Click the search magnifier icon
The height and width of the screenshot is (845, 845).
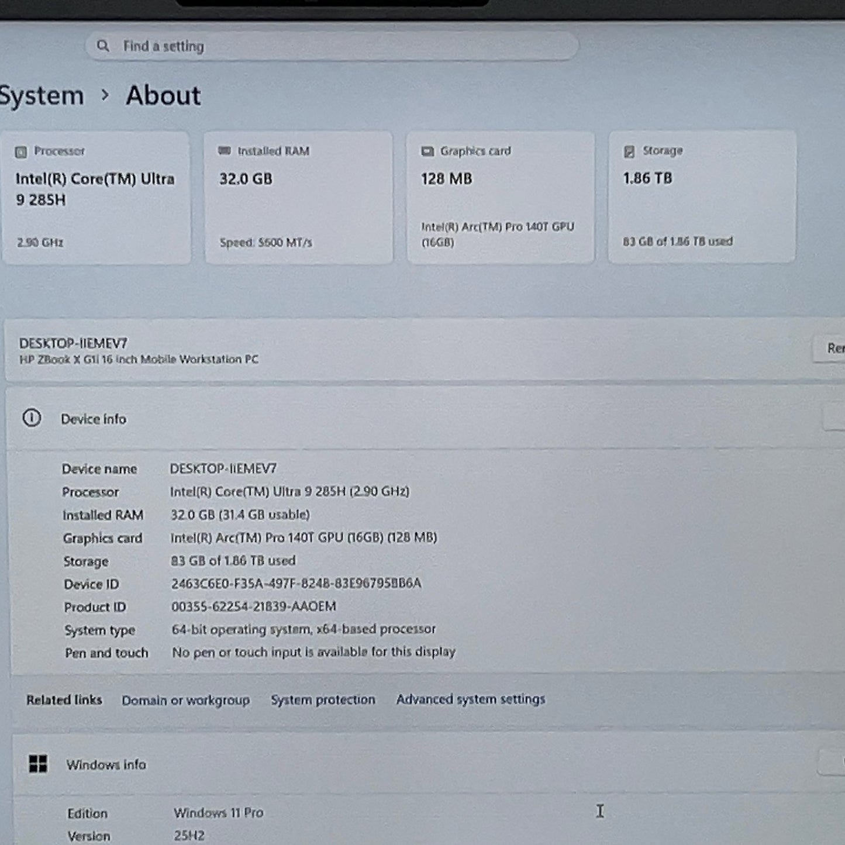pos(103,46)
